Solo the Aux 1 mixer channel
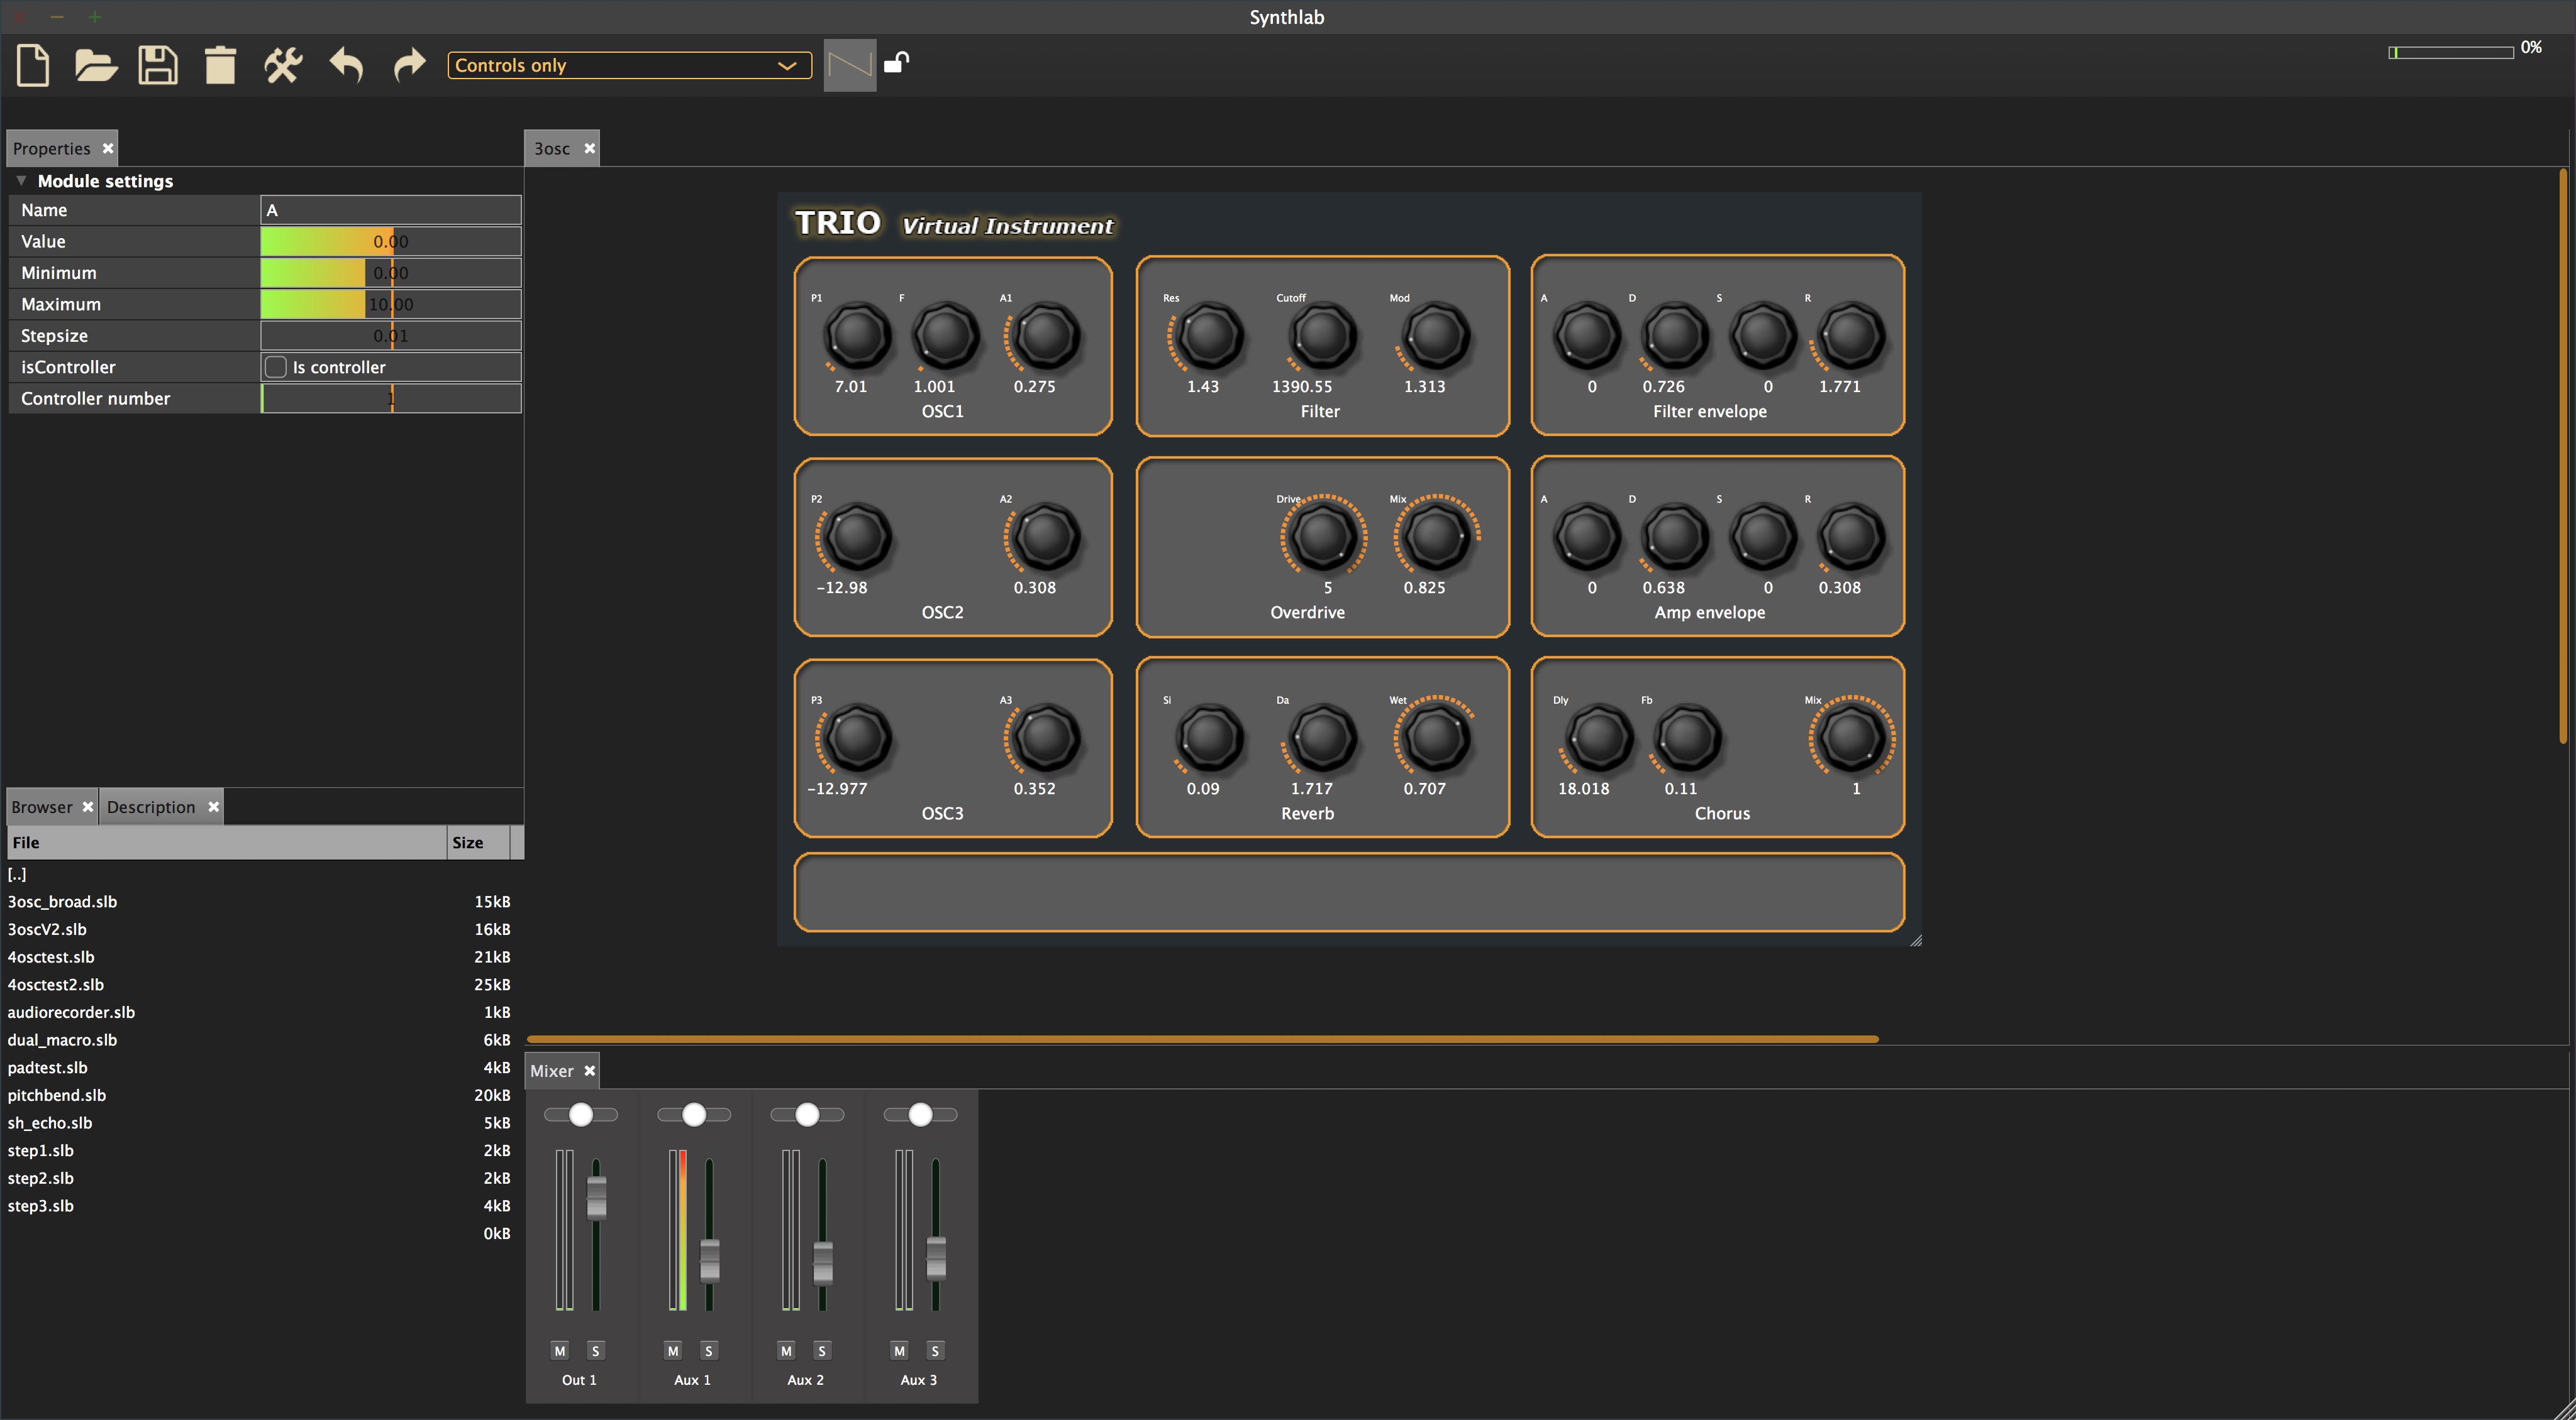The width and height of the screenshot is (2576, 1420). click(x=708, y=1350)
